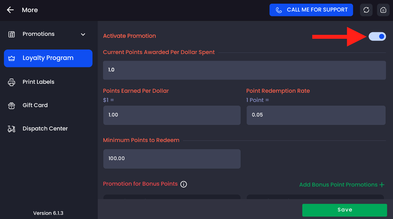Click the Print Labels printer icon

click(x=12, y=82)
